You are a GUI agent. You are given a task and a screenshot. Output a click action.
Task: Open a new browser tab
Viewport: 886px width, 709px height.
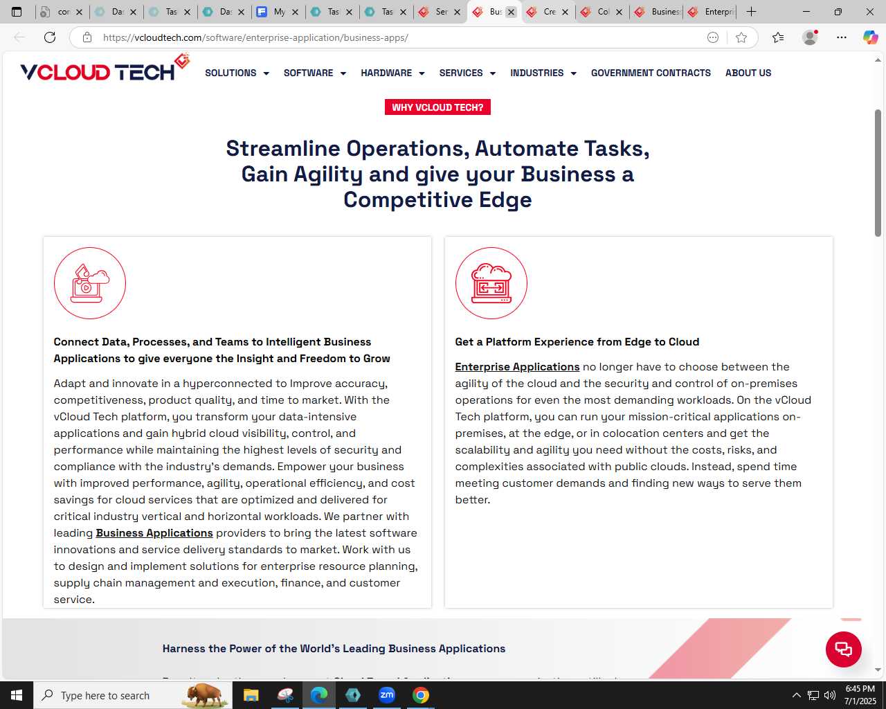(752, 12)
